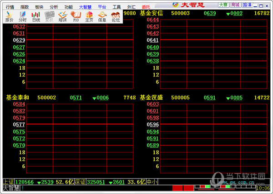Open the 平台 menu

(x=102, y=7)
